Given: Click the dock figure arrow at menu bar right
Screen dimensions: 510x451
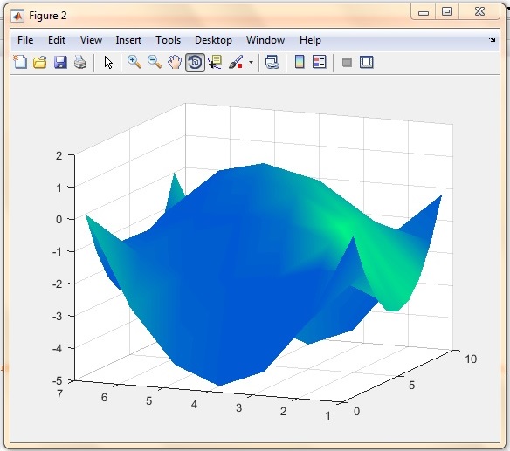Looking at the screenshot, I should [493, 39].
